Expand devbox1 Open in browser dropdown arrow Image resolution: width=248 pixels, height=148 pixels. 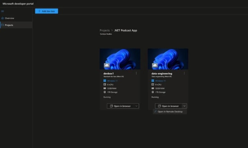point(136,106)
